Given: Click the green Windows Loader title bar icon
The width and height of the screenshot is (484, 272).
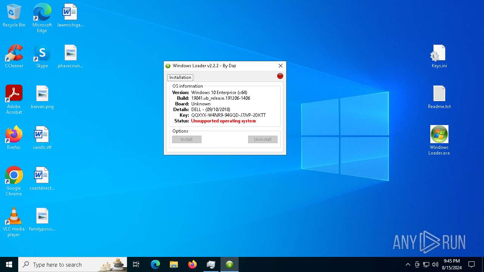Looking at the screenshot, I should 168,66.
